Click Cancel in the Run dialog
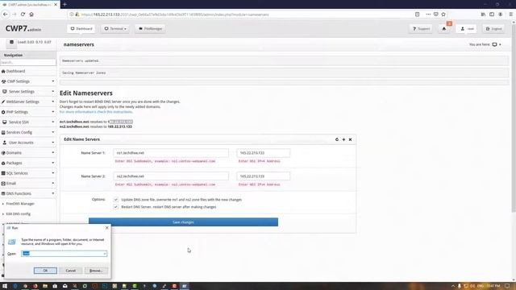This screenshot has height=290, width=516. click(x=70, y=271)
